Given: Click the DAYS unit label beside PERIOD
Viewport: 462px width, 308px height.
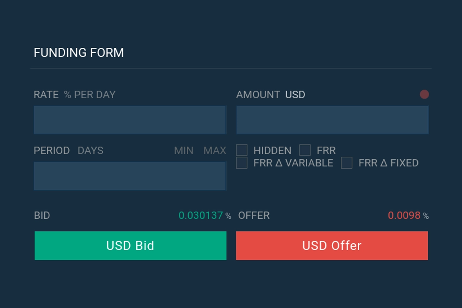Looking at the screenshot, I should 91,151.
